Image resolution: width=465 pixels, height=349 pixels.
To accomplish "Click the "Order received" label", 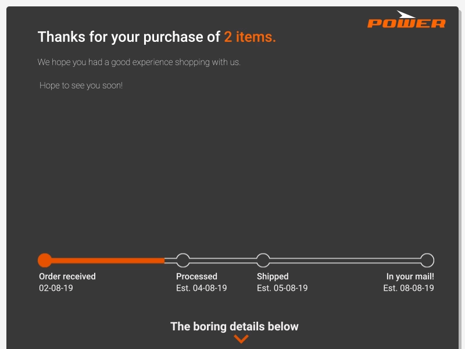I will 67,276.
